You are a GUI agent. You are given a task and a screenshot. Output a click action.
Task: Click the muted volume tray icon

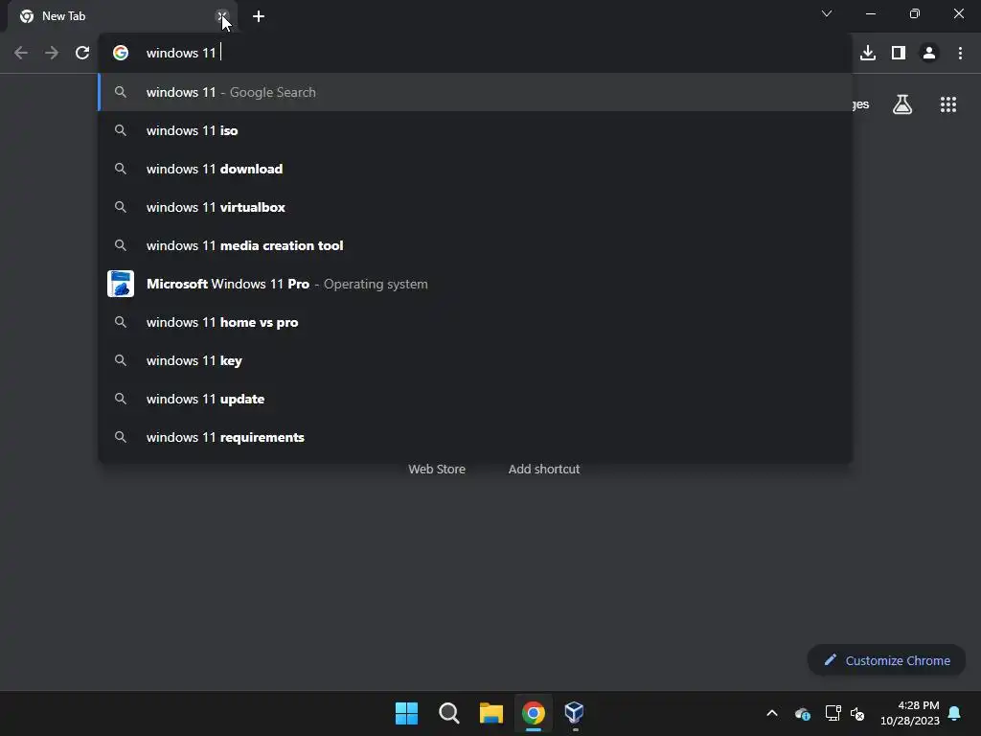857,713
